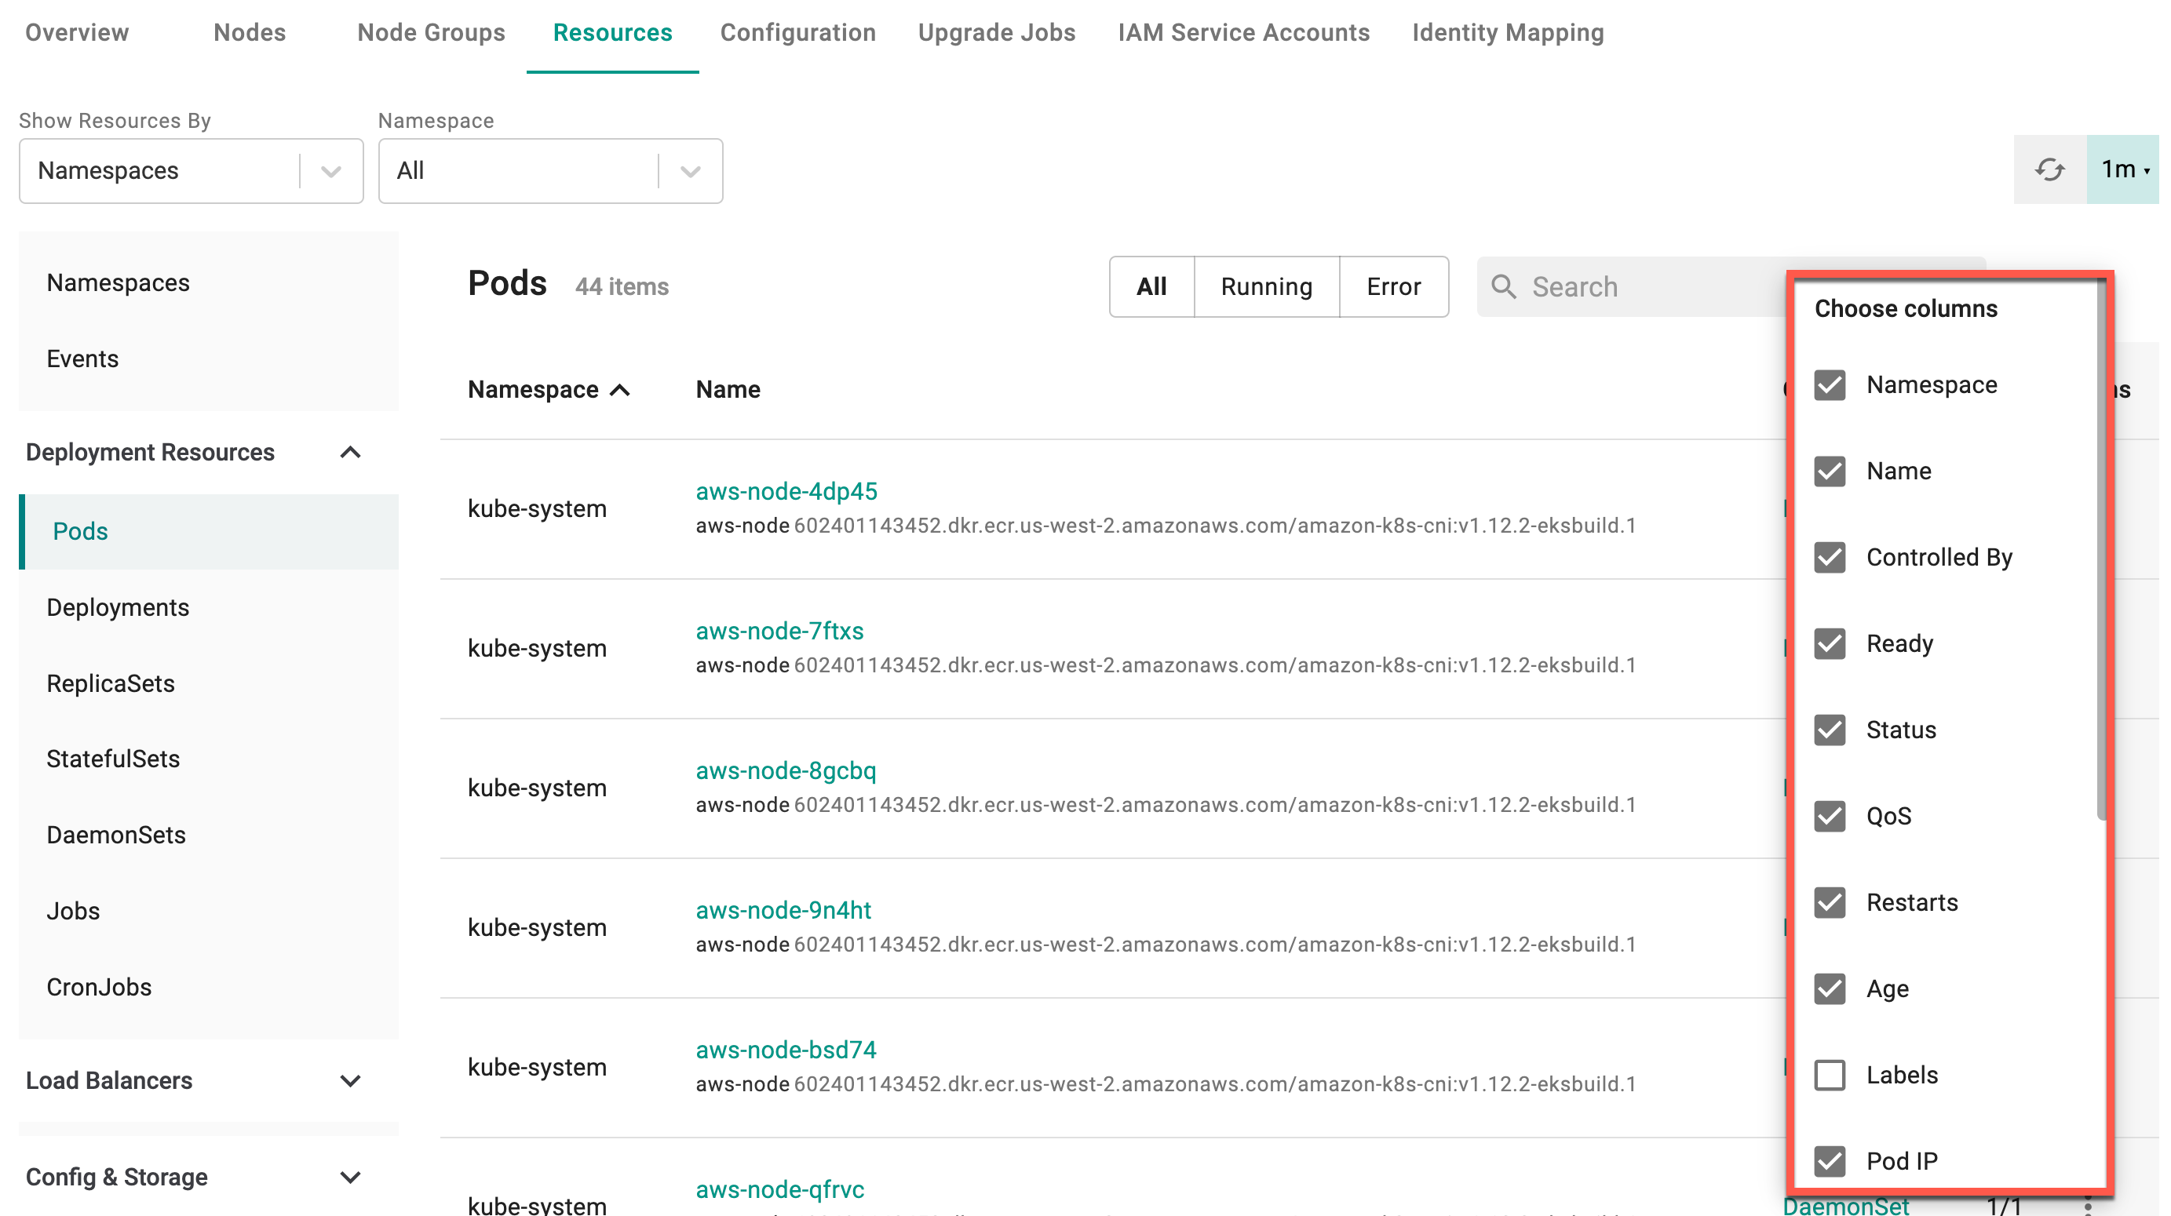Toggle the Labels column checkbox
The width and height of the screenshot is (2171, 1216).
[1831, 1075]
